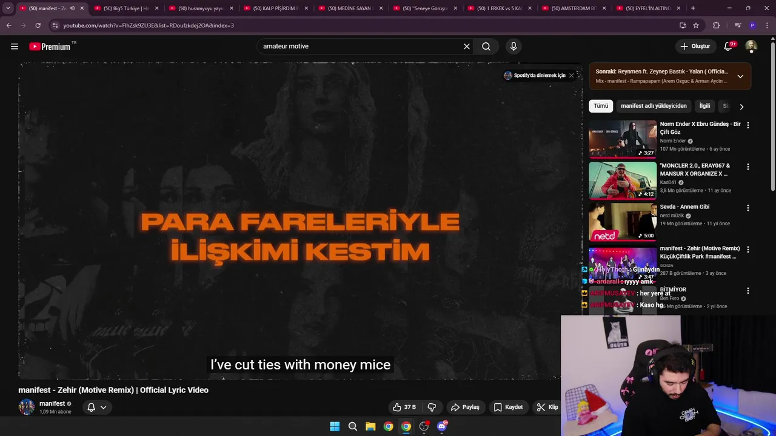Reload the page
The width and height of the screenshot is (776, 436).
coord(38,25)
